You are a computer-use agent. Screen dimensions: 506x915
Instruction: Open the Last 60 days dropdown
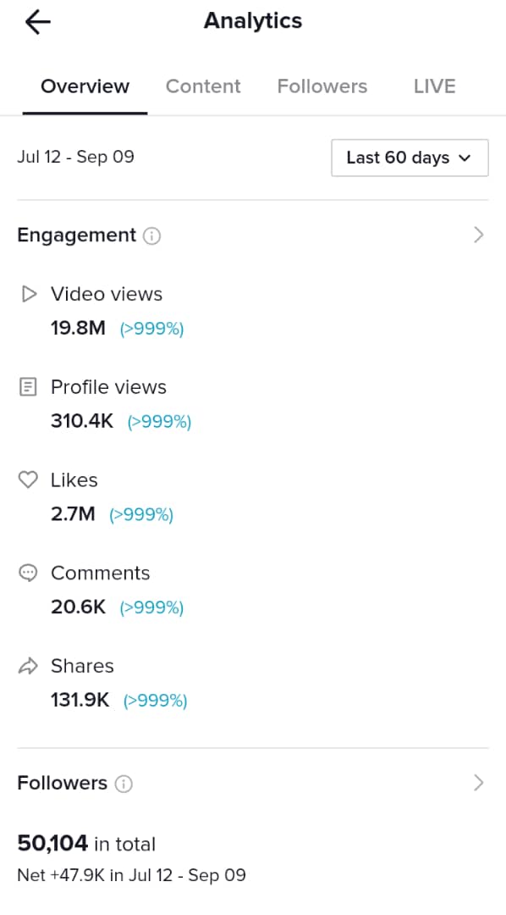click(x=410, y=158)
